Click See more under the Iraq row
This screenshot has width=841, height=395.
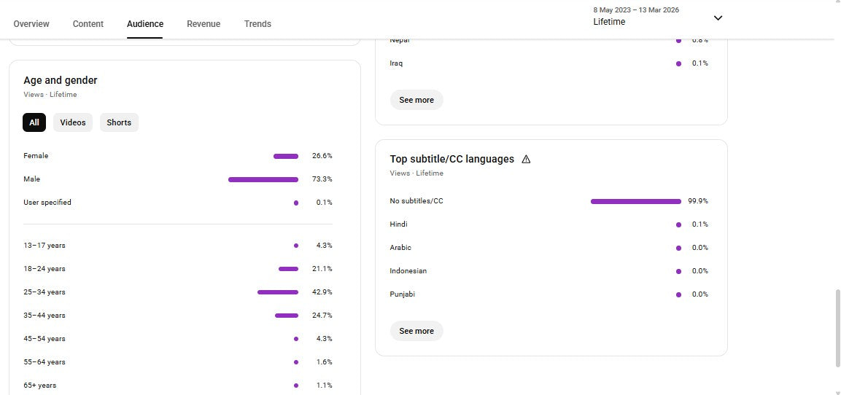[416, 100]
